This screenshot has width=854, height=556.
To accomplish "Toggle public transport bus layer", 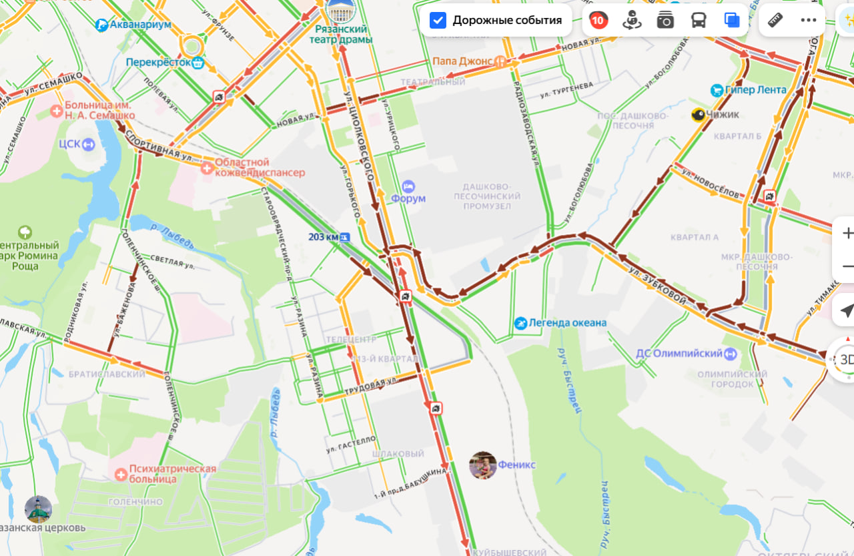I will pyautogui.click(x=699, y=20).
